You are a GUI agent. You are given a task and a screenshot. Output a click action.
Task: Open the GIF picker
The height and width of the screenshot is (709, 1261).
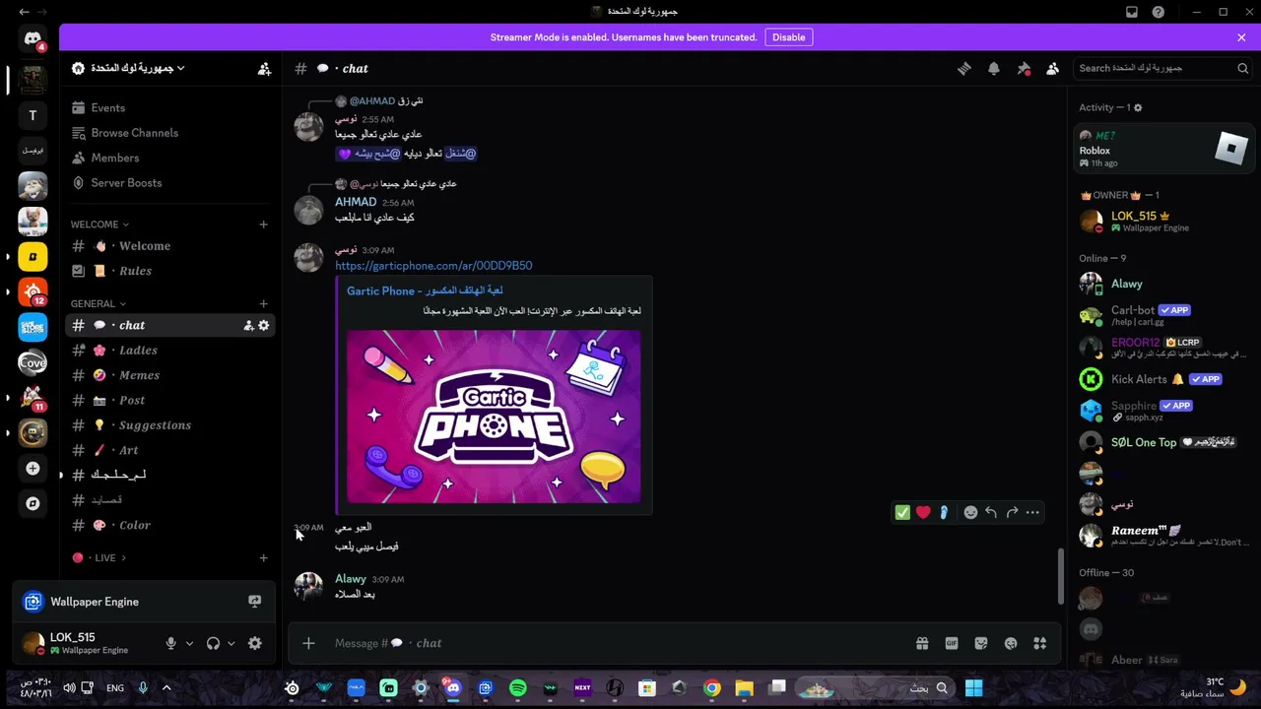pos(952,643)
